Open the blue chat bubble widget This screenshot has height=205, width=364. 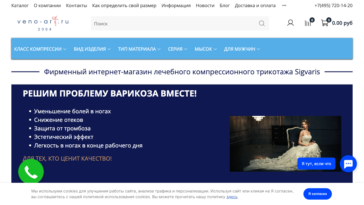348,164
